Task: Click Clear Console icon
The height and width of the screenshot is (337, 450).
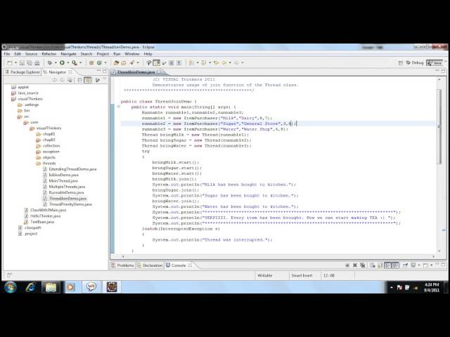Action: pos(373,265)
